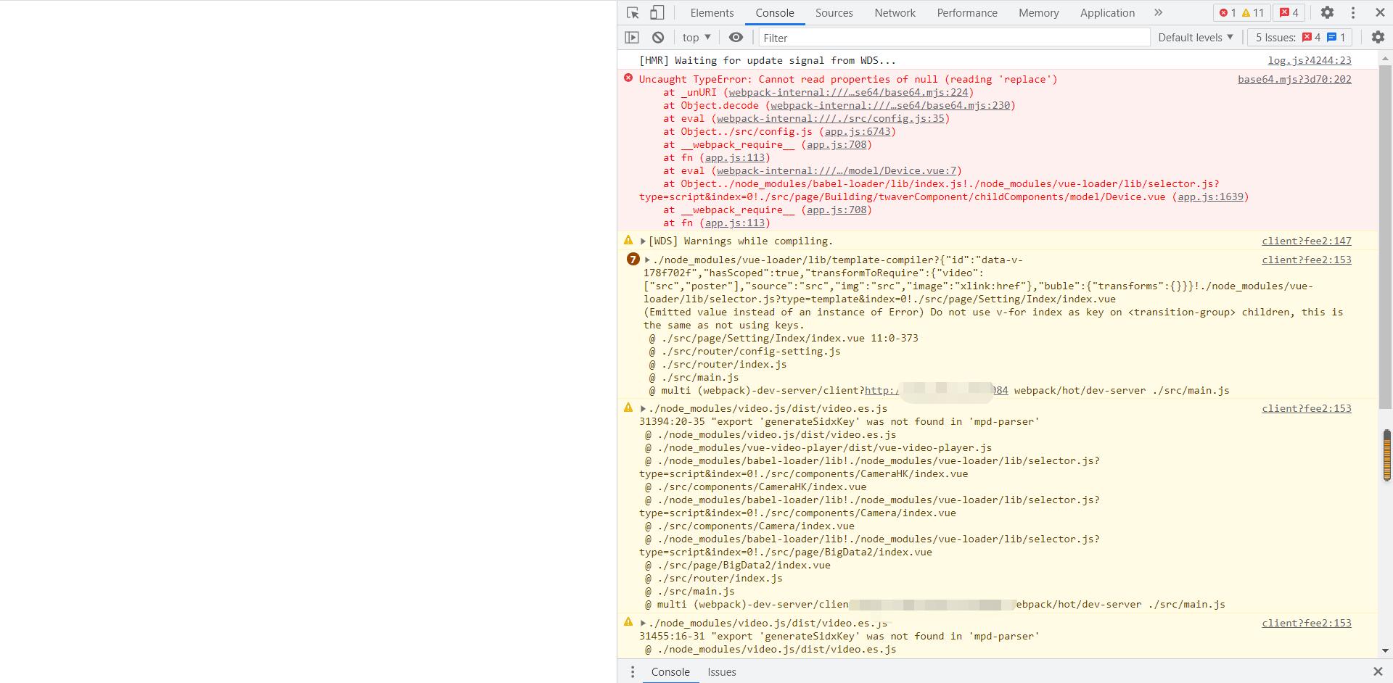Image resolution: width=1393 pixels, height=683 pixels.
Task: Expand the WDS Warnings while compiling message
Action: (x=643, y=241)
